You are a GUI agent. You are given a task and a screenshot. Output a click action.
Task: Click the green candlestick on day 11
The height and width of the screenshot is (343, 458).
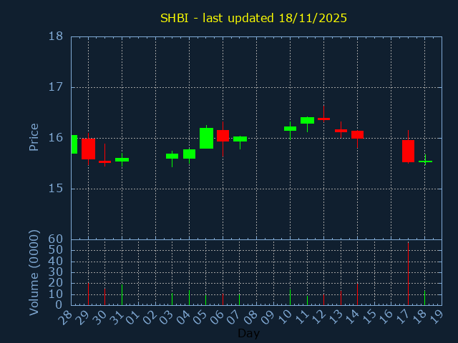[307, 120]
